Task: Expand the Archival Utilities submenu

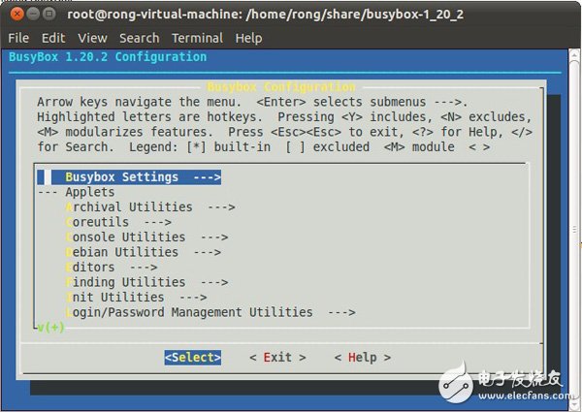Action: click(149, 207)
